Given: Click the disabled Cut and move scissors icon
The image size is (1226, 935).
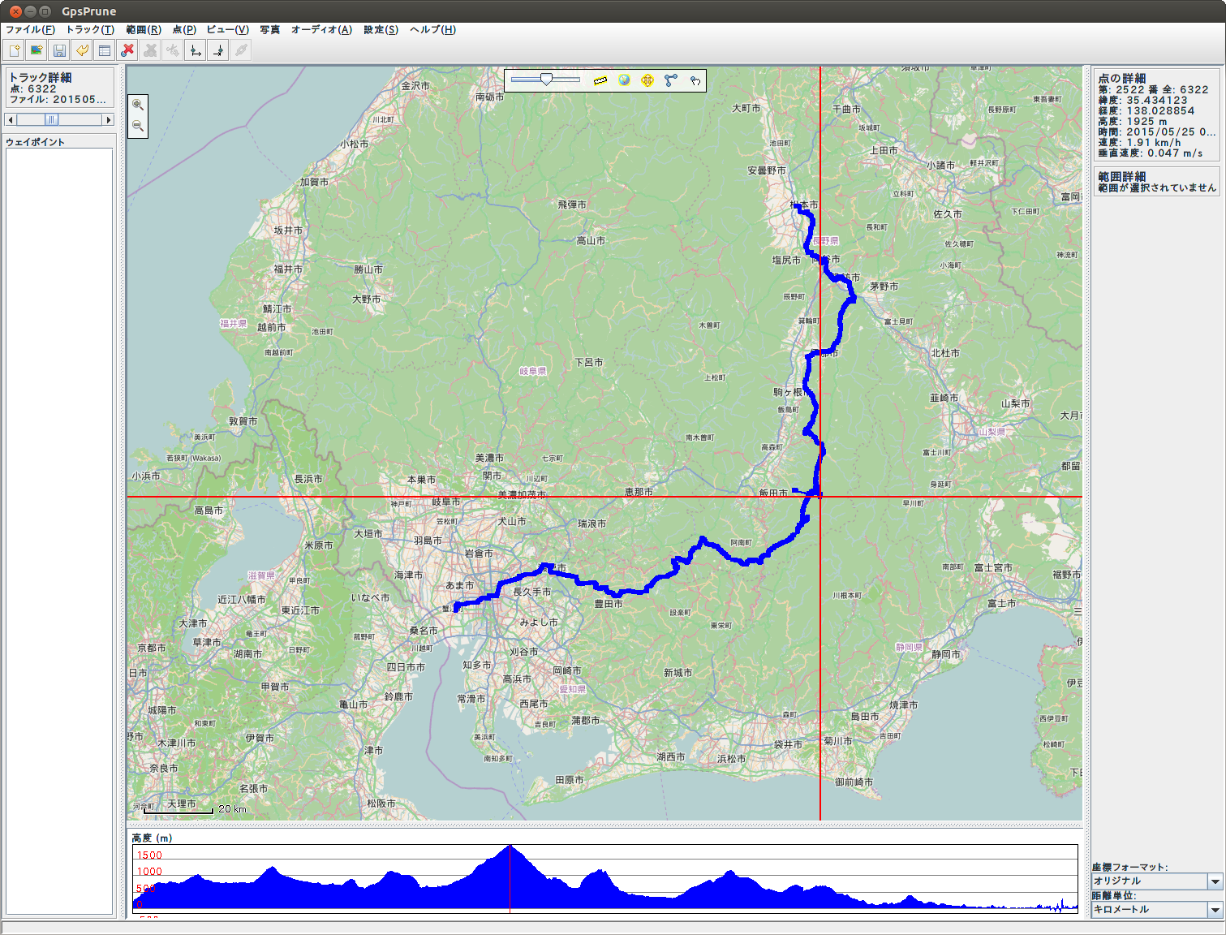Looking at the screenshot, I should click(173, 50).
